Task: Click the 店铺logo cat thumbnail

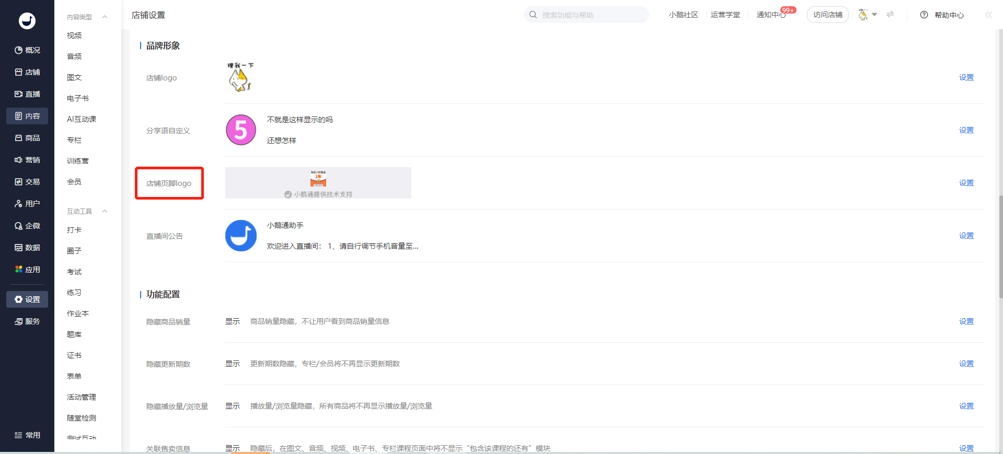Action: tap(240, 77)
